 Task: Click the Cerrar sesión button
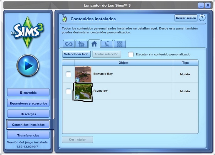pyautogui.click(x=186, y=18)
